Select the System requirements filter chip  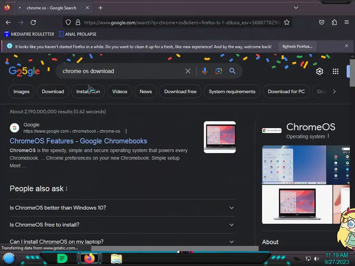232,91
